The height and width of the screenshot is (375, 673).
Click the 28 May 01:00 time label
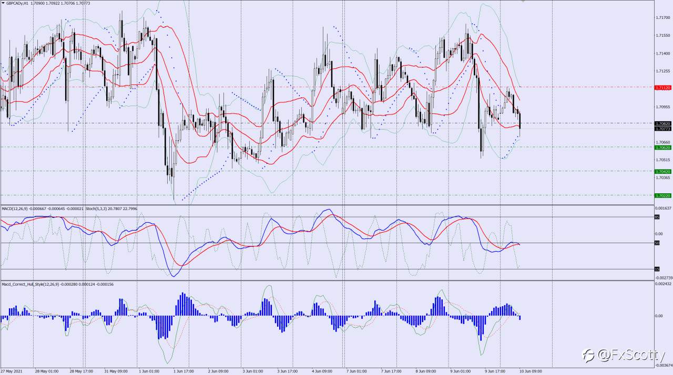tap(46, 371)
